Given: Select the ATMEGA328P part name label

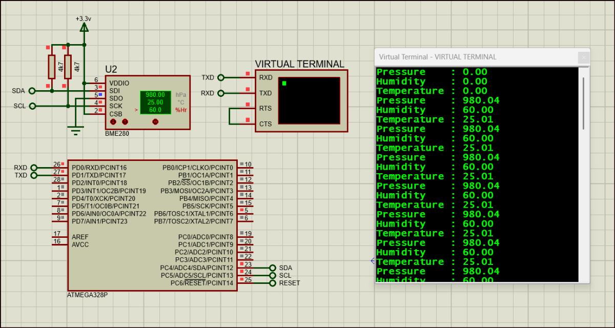Looking at the screenshot, I should [88, 295].
